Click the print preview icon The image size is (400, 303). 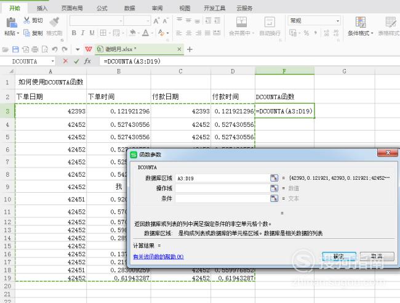pos(45,49)
